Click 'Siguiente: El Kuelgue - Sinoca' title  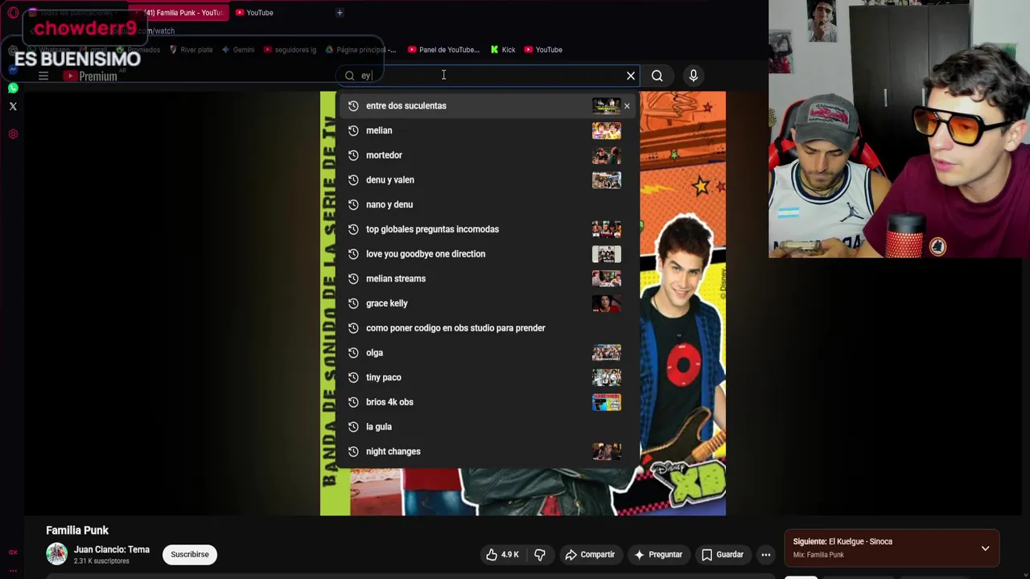click(x=843, y=541)
